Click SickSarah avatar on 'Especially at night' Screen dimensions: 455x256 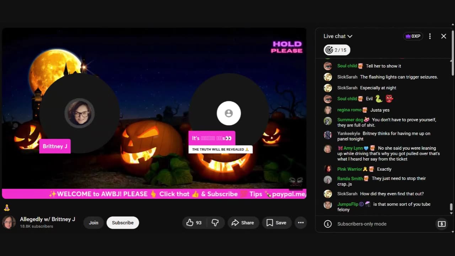(x=328, y=88)
